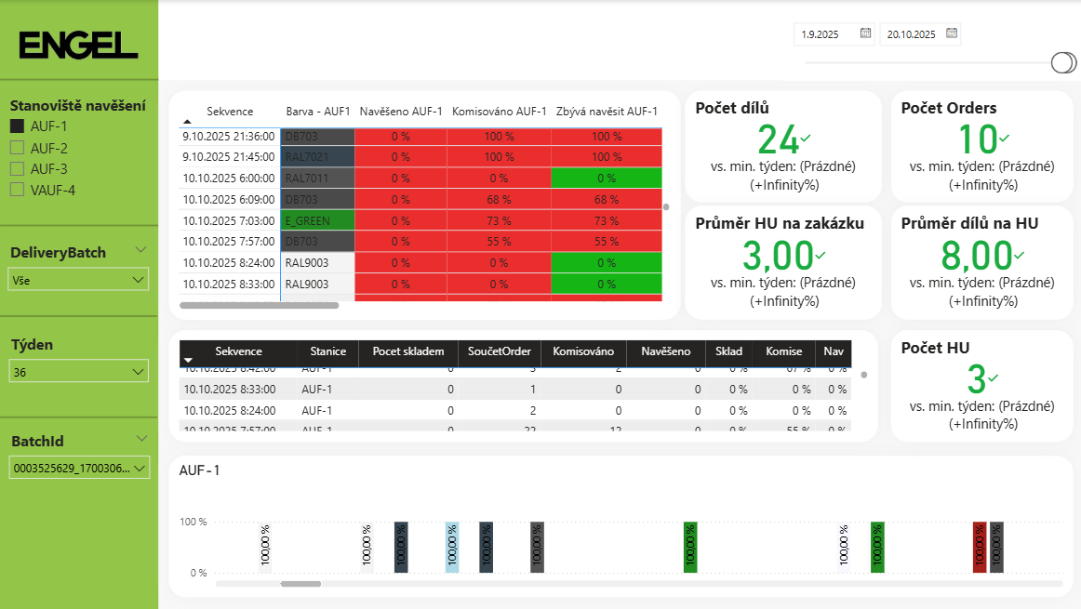Uncheck the AUF-1 station checkbox

(17, 126)
